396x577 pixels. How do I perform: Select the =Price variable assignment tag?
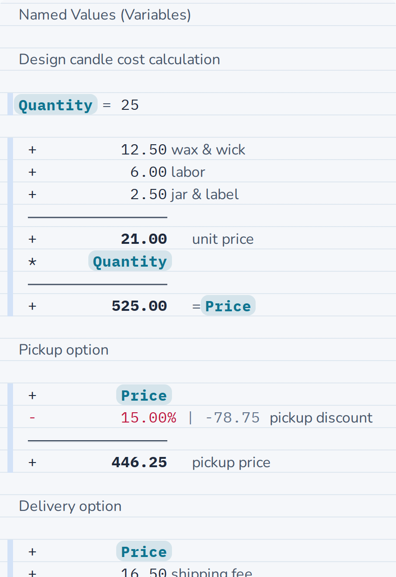pyautogui.click(x=228, y=306)
